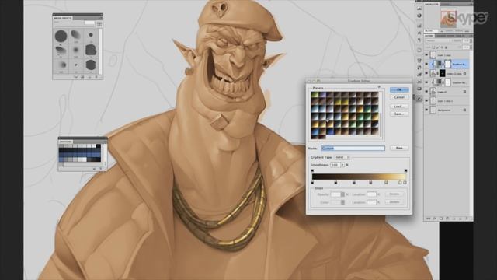Open the layer blend mode dropdown
497x280 pixels.
click(437, 40)
